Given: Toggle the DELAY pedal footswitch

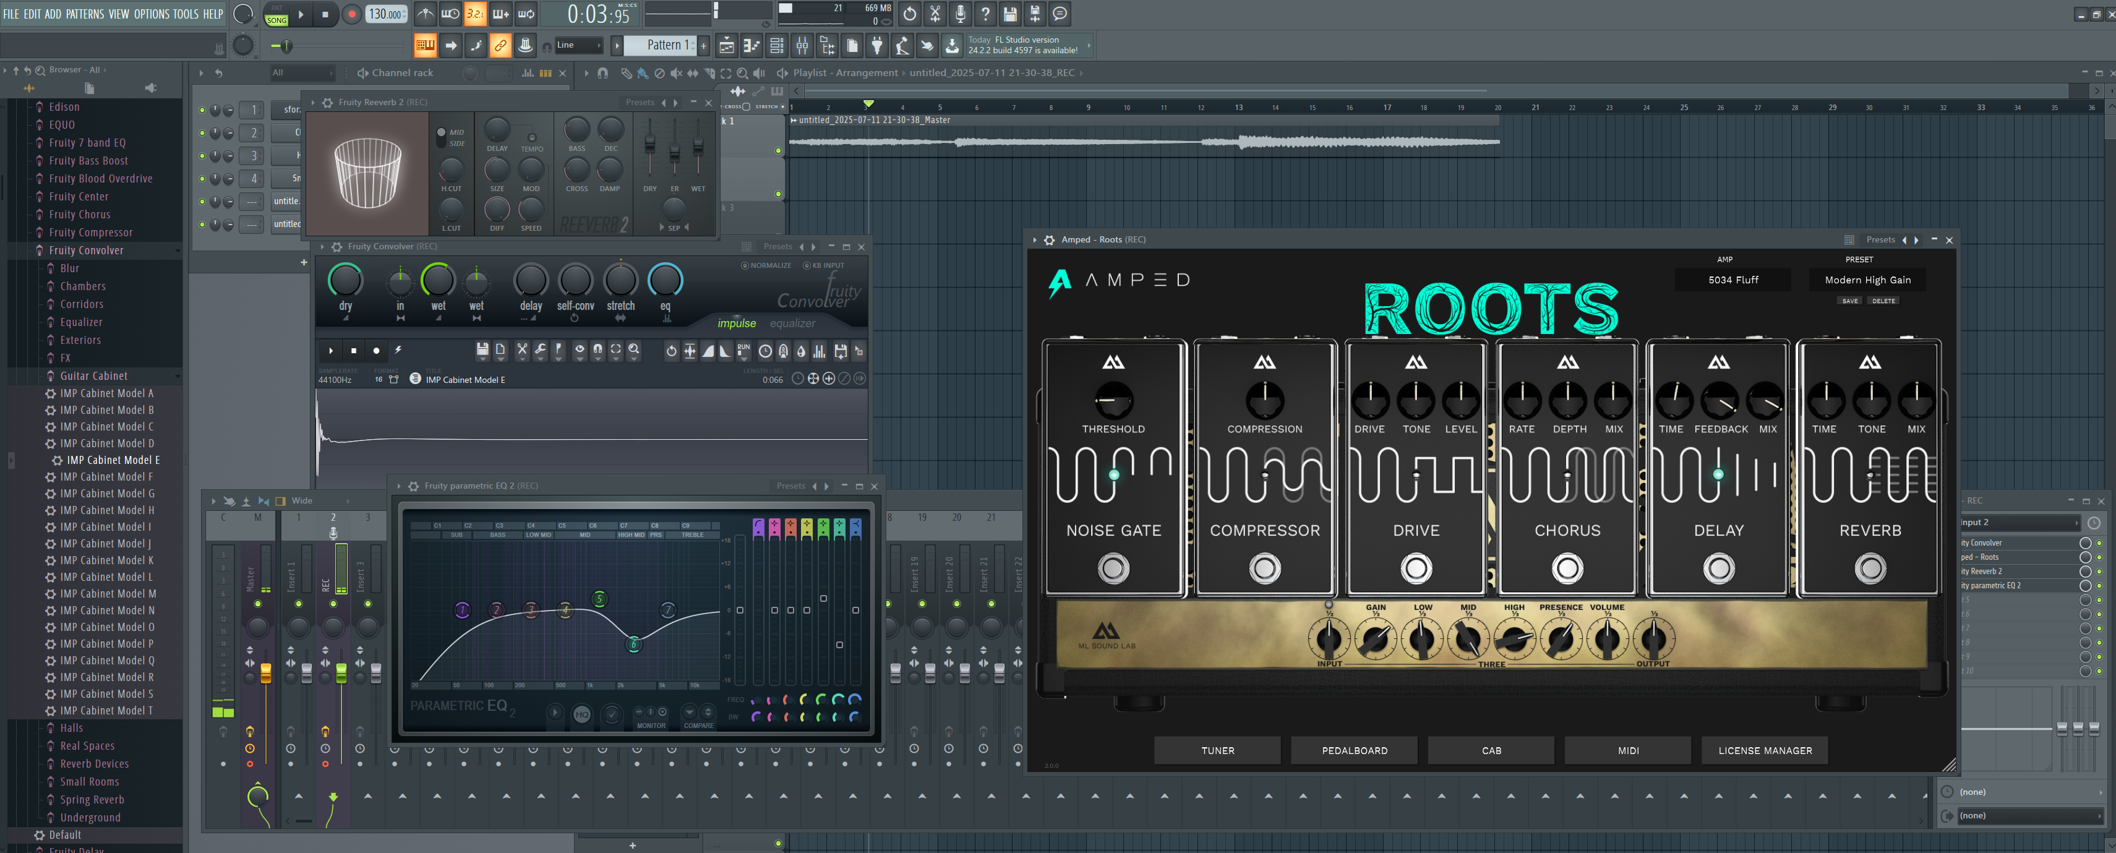Looking at the screenshot, I should 1718,568.
